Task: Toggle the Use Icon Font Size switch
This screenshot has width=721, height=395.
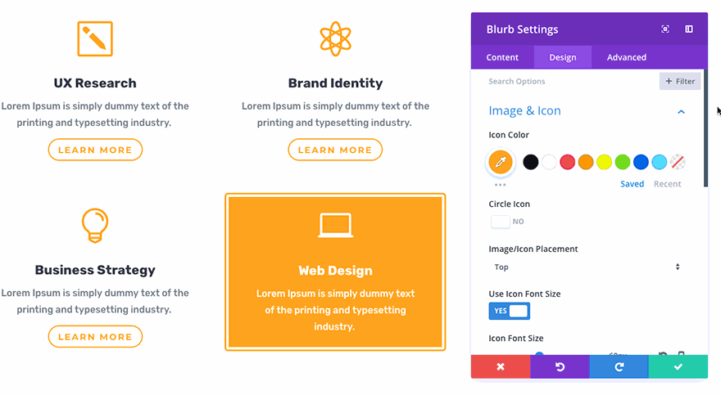Action: pos(509,311)
